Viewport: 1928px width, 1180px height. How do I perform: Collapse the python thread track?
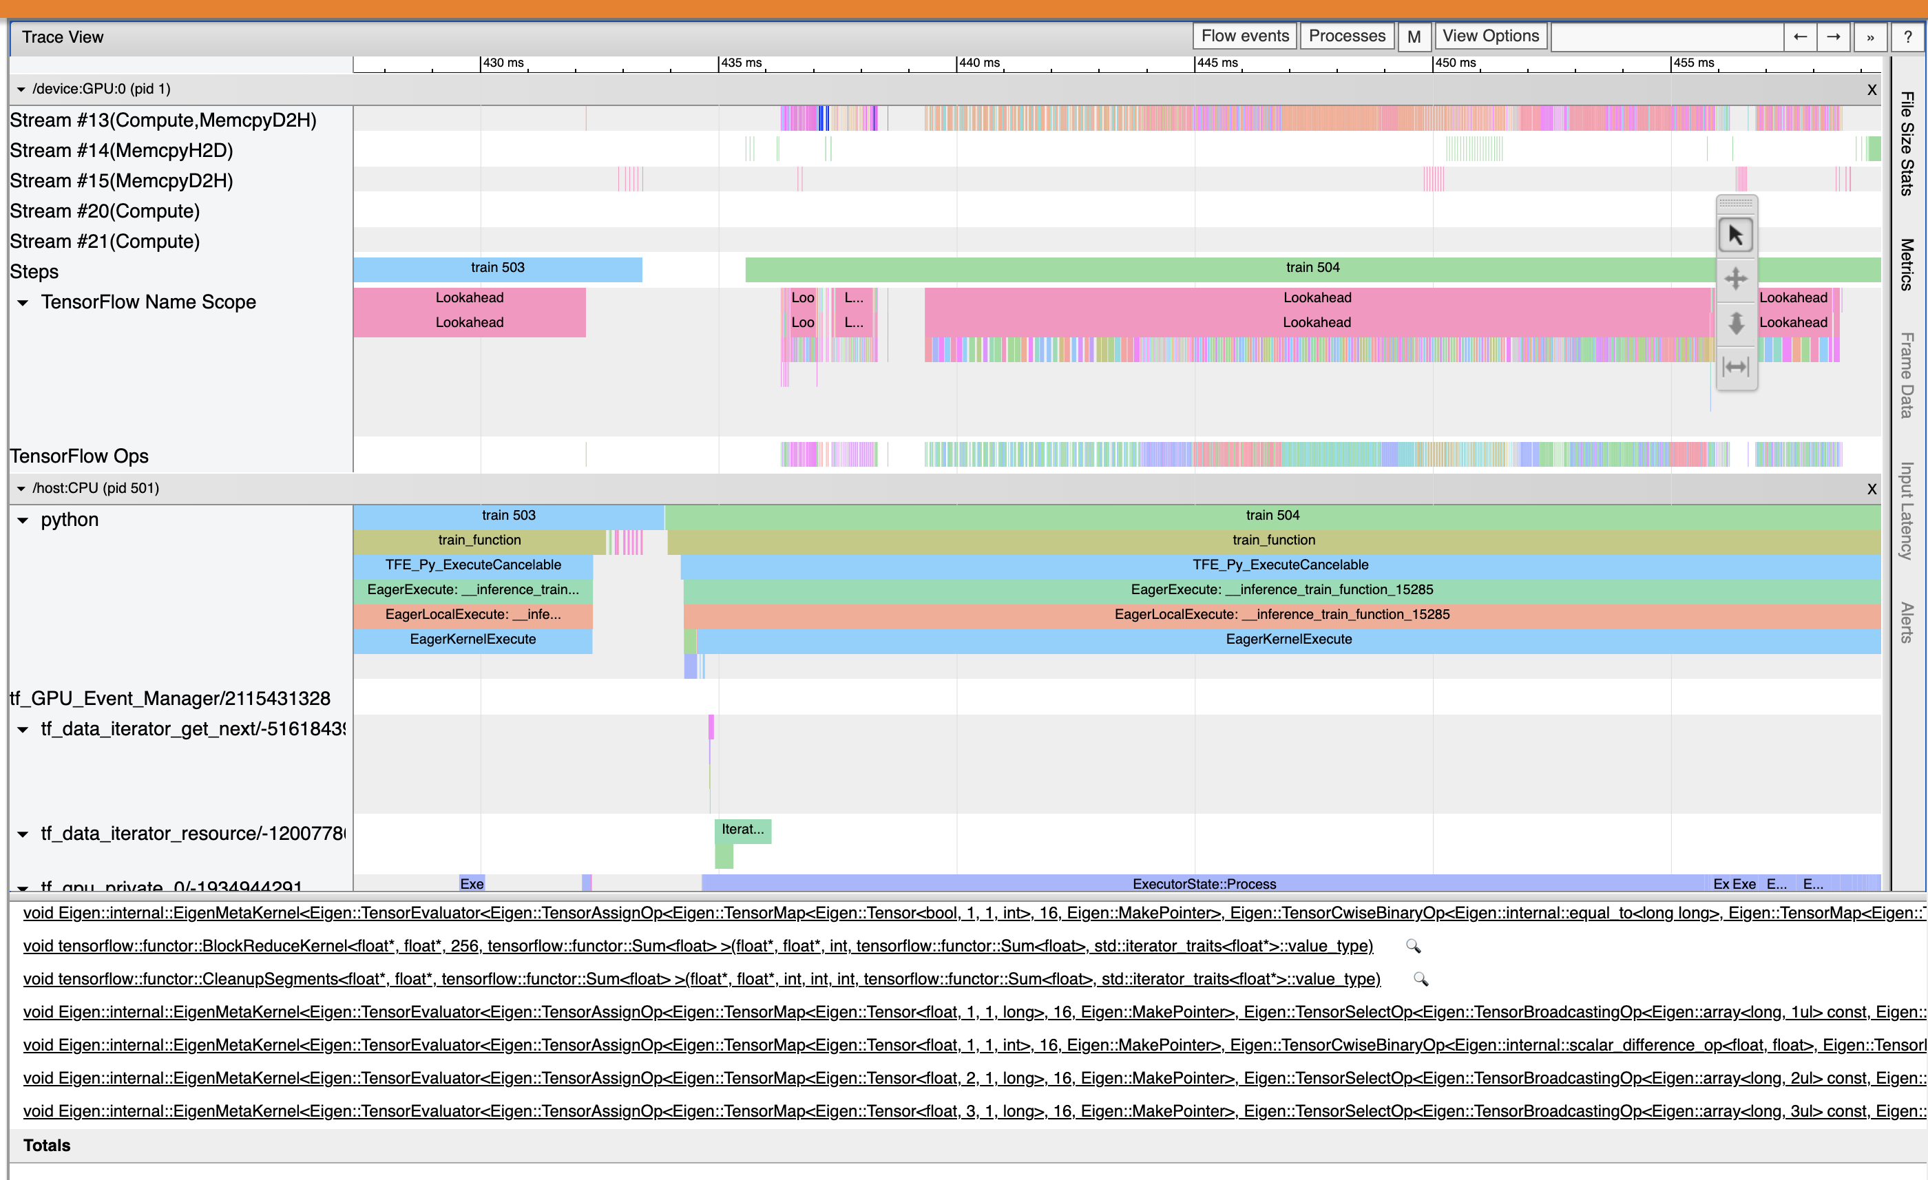pyautogui.click(x=23, y=520)
